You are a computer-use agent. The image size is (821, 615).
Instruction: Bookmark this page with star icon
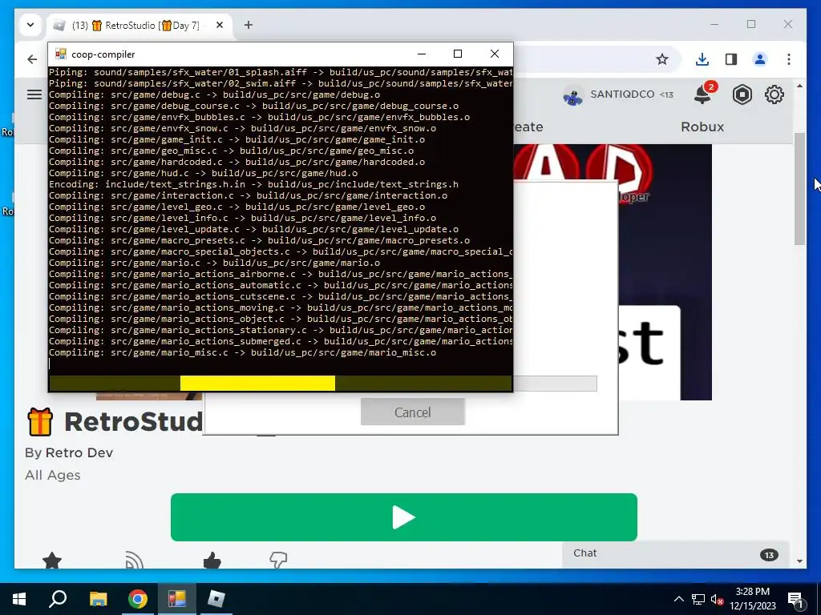pyautogui.click(x=661, y=59)
